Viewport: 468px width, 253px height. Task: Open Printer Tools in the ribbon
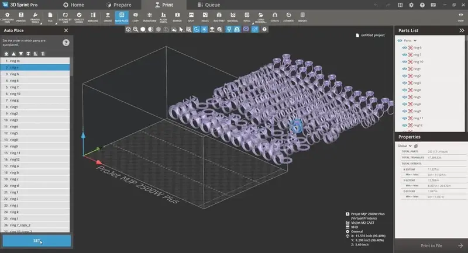(35, 18)
